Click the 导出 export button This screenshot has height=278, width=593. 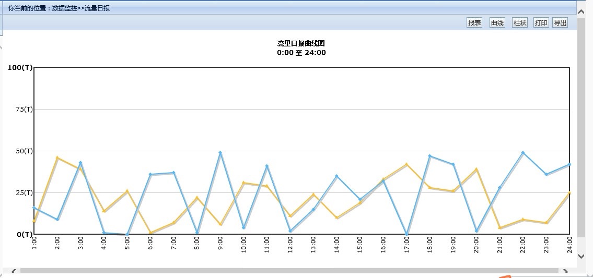click(560, 23)
